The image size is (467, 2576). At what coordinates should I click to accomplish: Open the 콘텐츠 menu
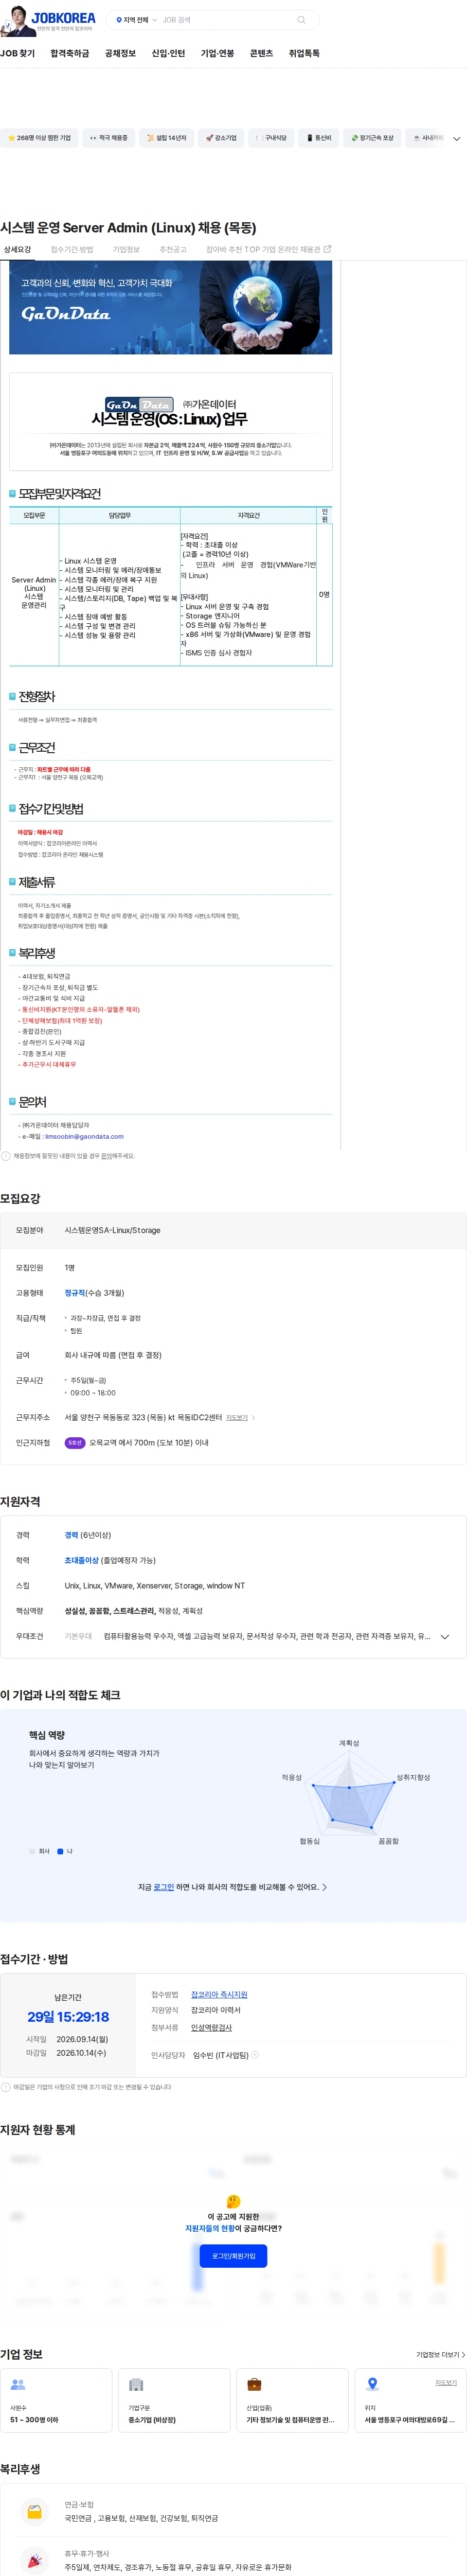(x=261, y=53)
